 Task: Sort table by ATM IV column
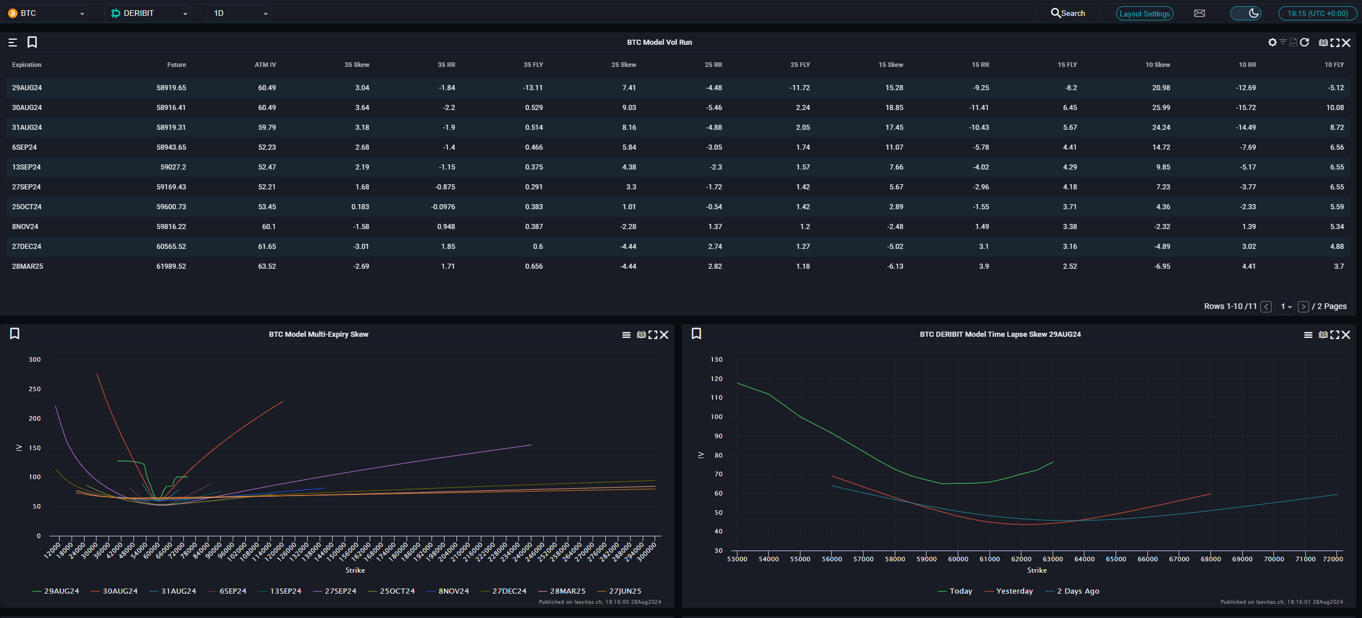(x=265, y=65)
